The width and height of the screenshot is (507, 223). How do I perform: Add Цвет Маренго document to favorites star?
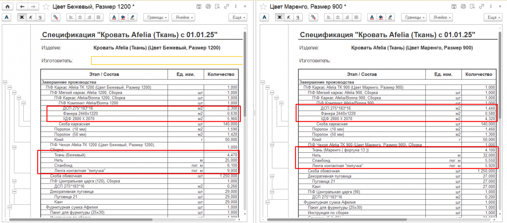click(x=264, y=6)
